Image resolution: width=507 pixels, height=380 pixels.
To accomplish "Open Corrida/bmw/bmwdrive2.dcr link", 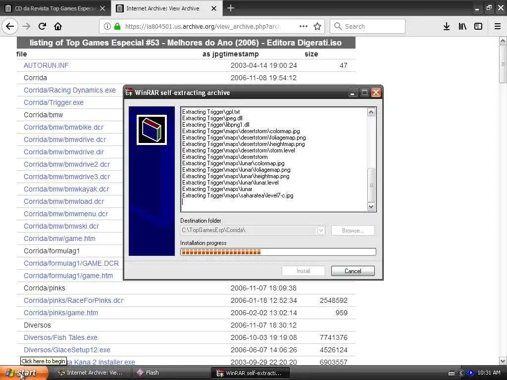I will click(x=67, y=164).
